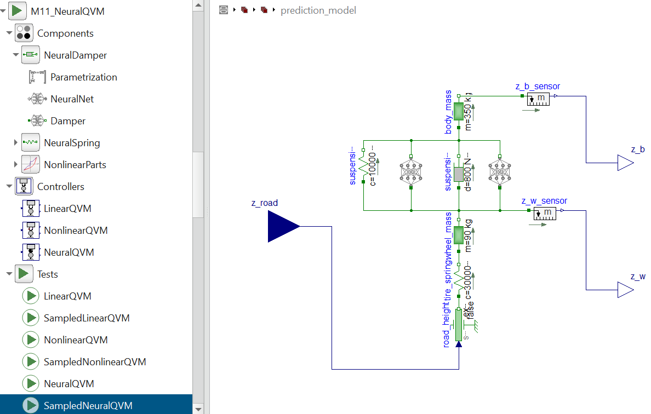Click the NonlinearParts curve icon
Image resolution: width=651 pixels, height=414 pixels.
point(30,164)
